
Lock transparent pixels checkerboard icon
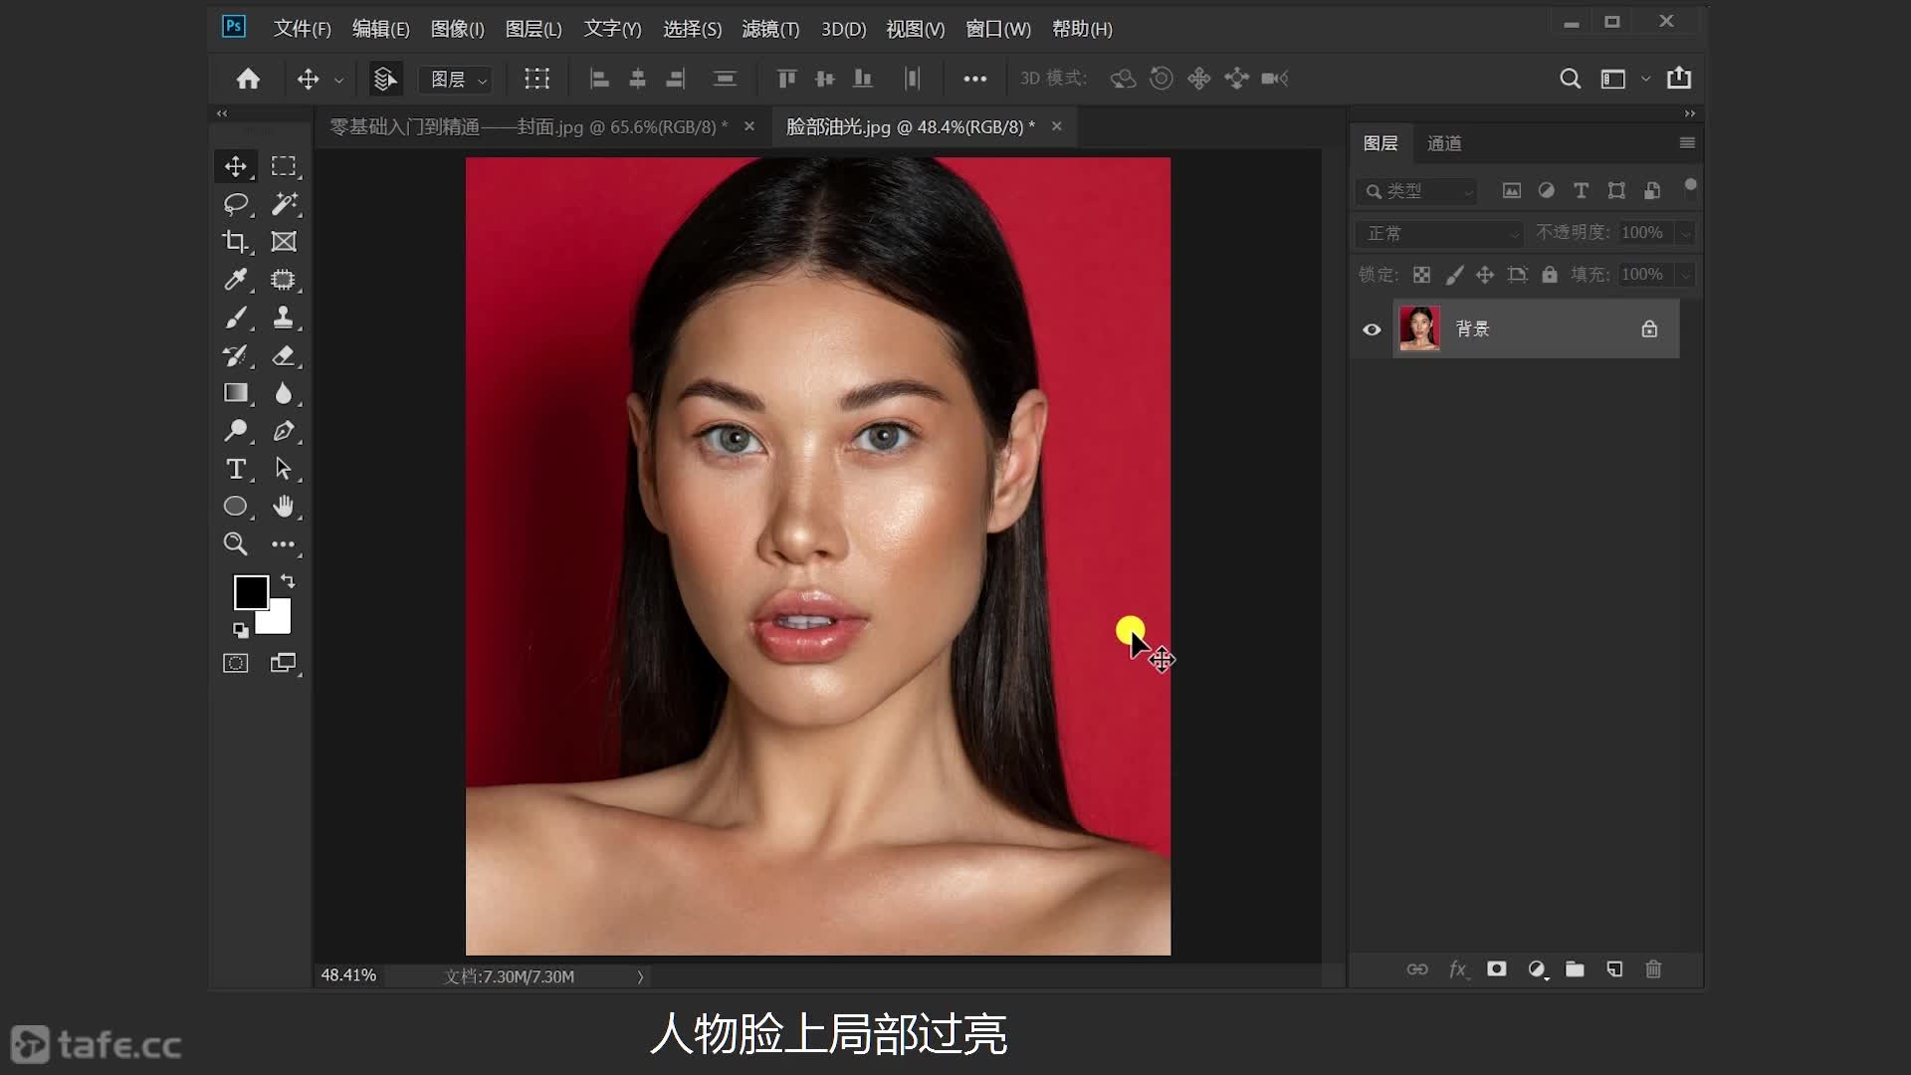pos(1422,275)
